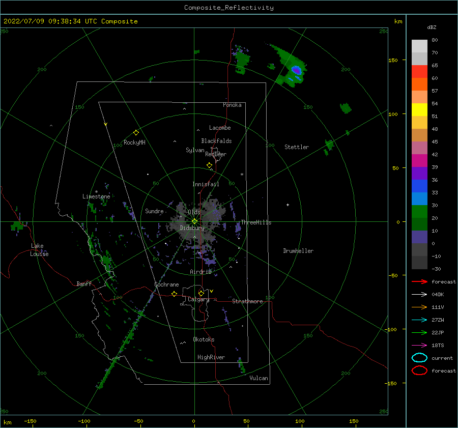The height and width of the screenshot is (428, 458).
Task: Click the Olds town label
Action: pos(194,212)
